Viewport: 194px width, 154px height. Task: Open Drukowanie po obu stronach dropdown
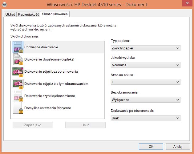point(145,118)
